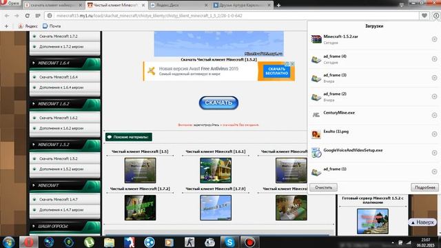Open Minecraft-1.5.2.rar in downloads list
Viewport: 441px width, 248px height.
point(373,39)
